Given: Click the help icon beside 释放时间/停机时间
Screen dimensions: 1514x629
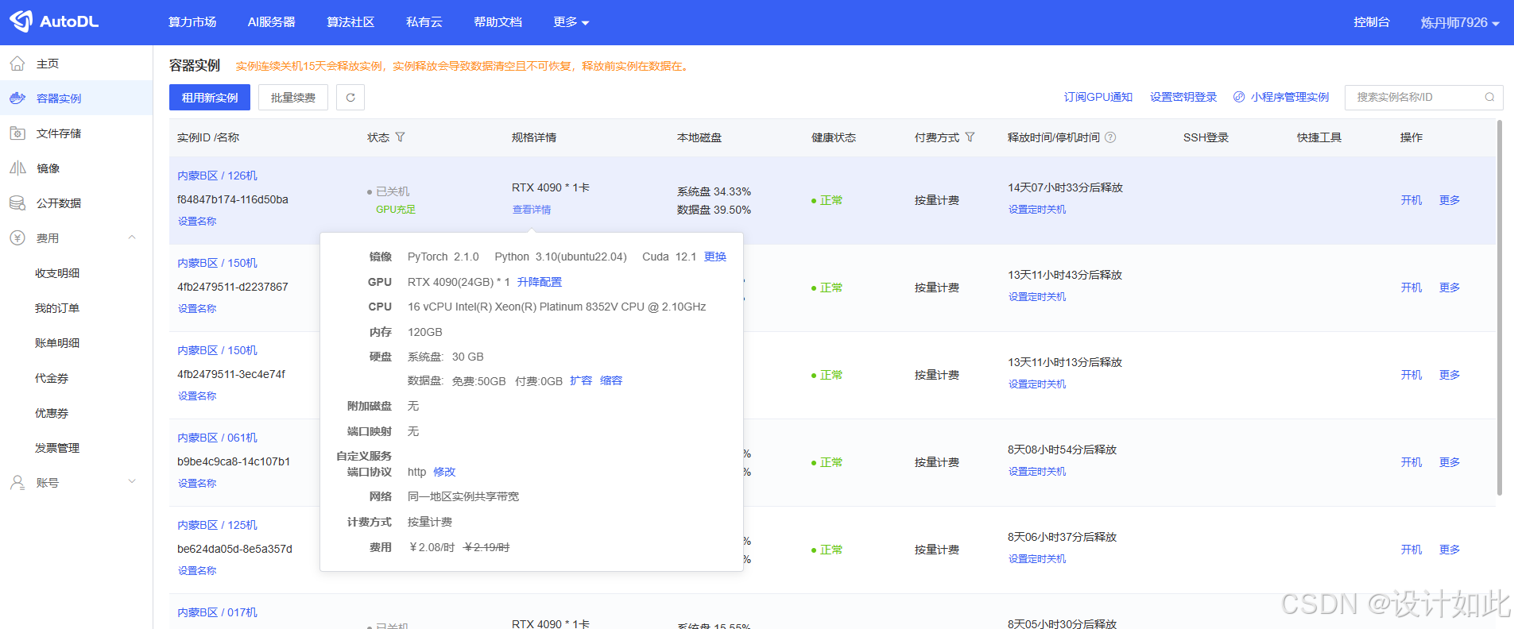Looking at the screenshot, I should [x=1110, y=137].
